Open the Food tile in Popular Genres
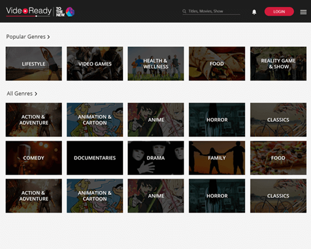The image size is (311, 249). (217, 64)
